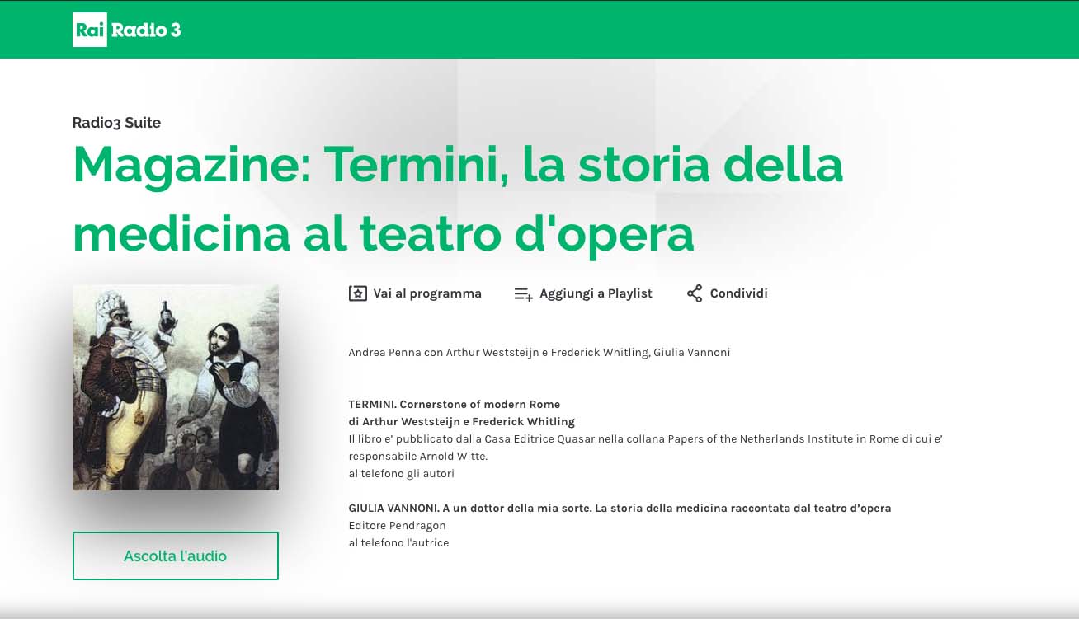Click the add-to-playlist icon
Image resolution: width=1079 pixels, height=619 pixels.
(523, 293)
